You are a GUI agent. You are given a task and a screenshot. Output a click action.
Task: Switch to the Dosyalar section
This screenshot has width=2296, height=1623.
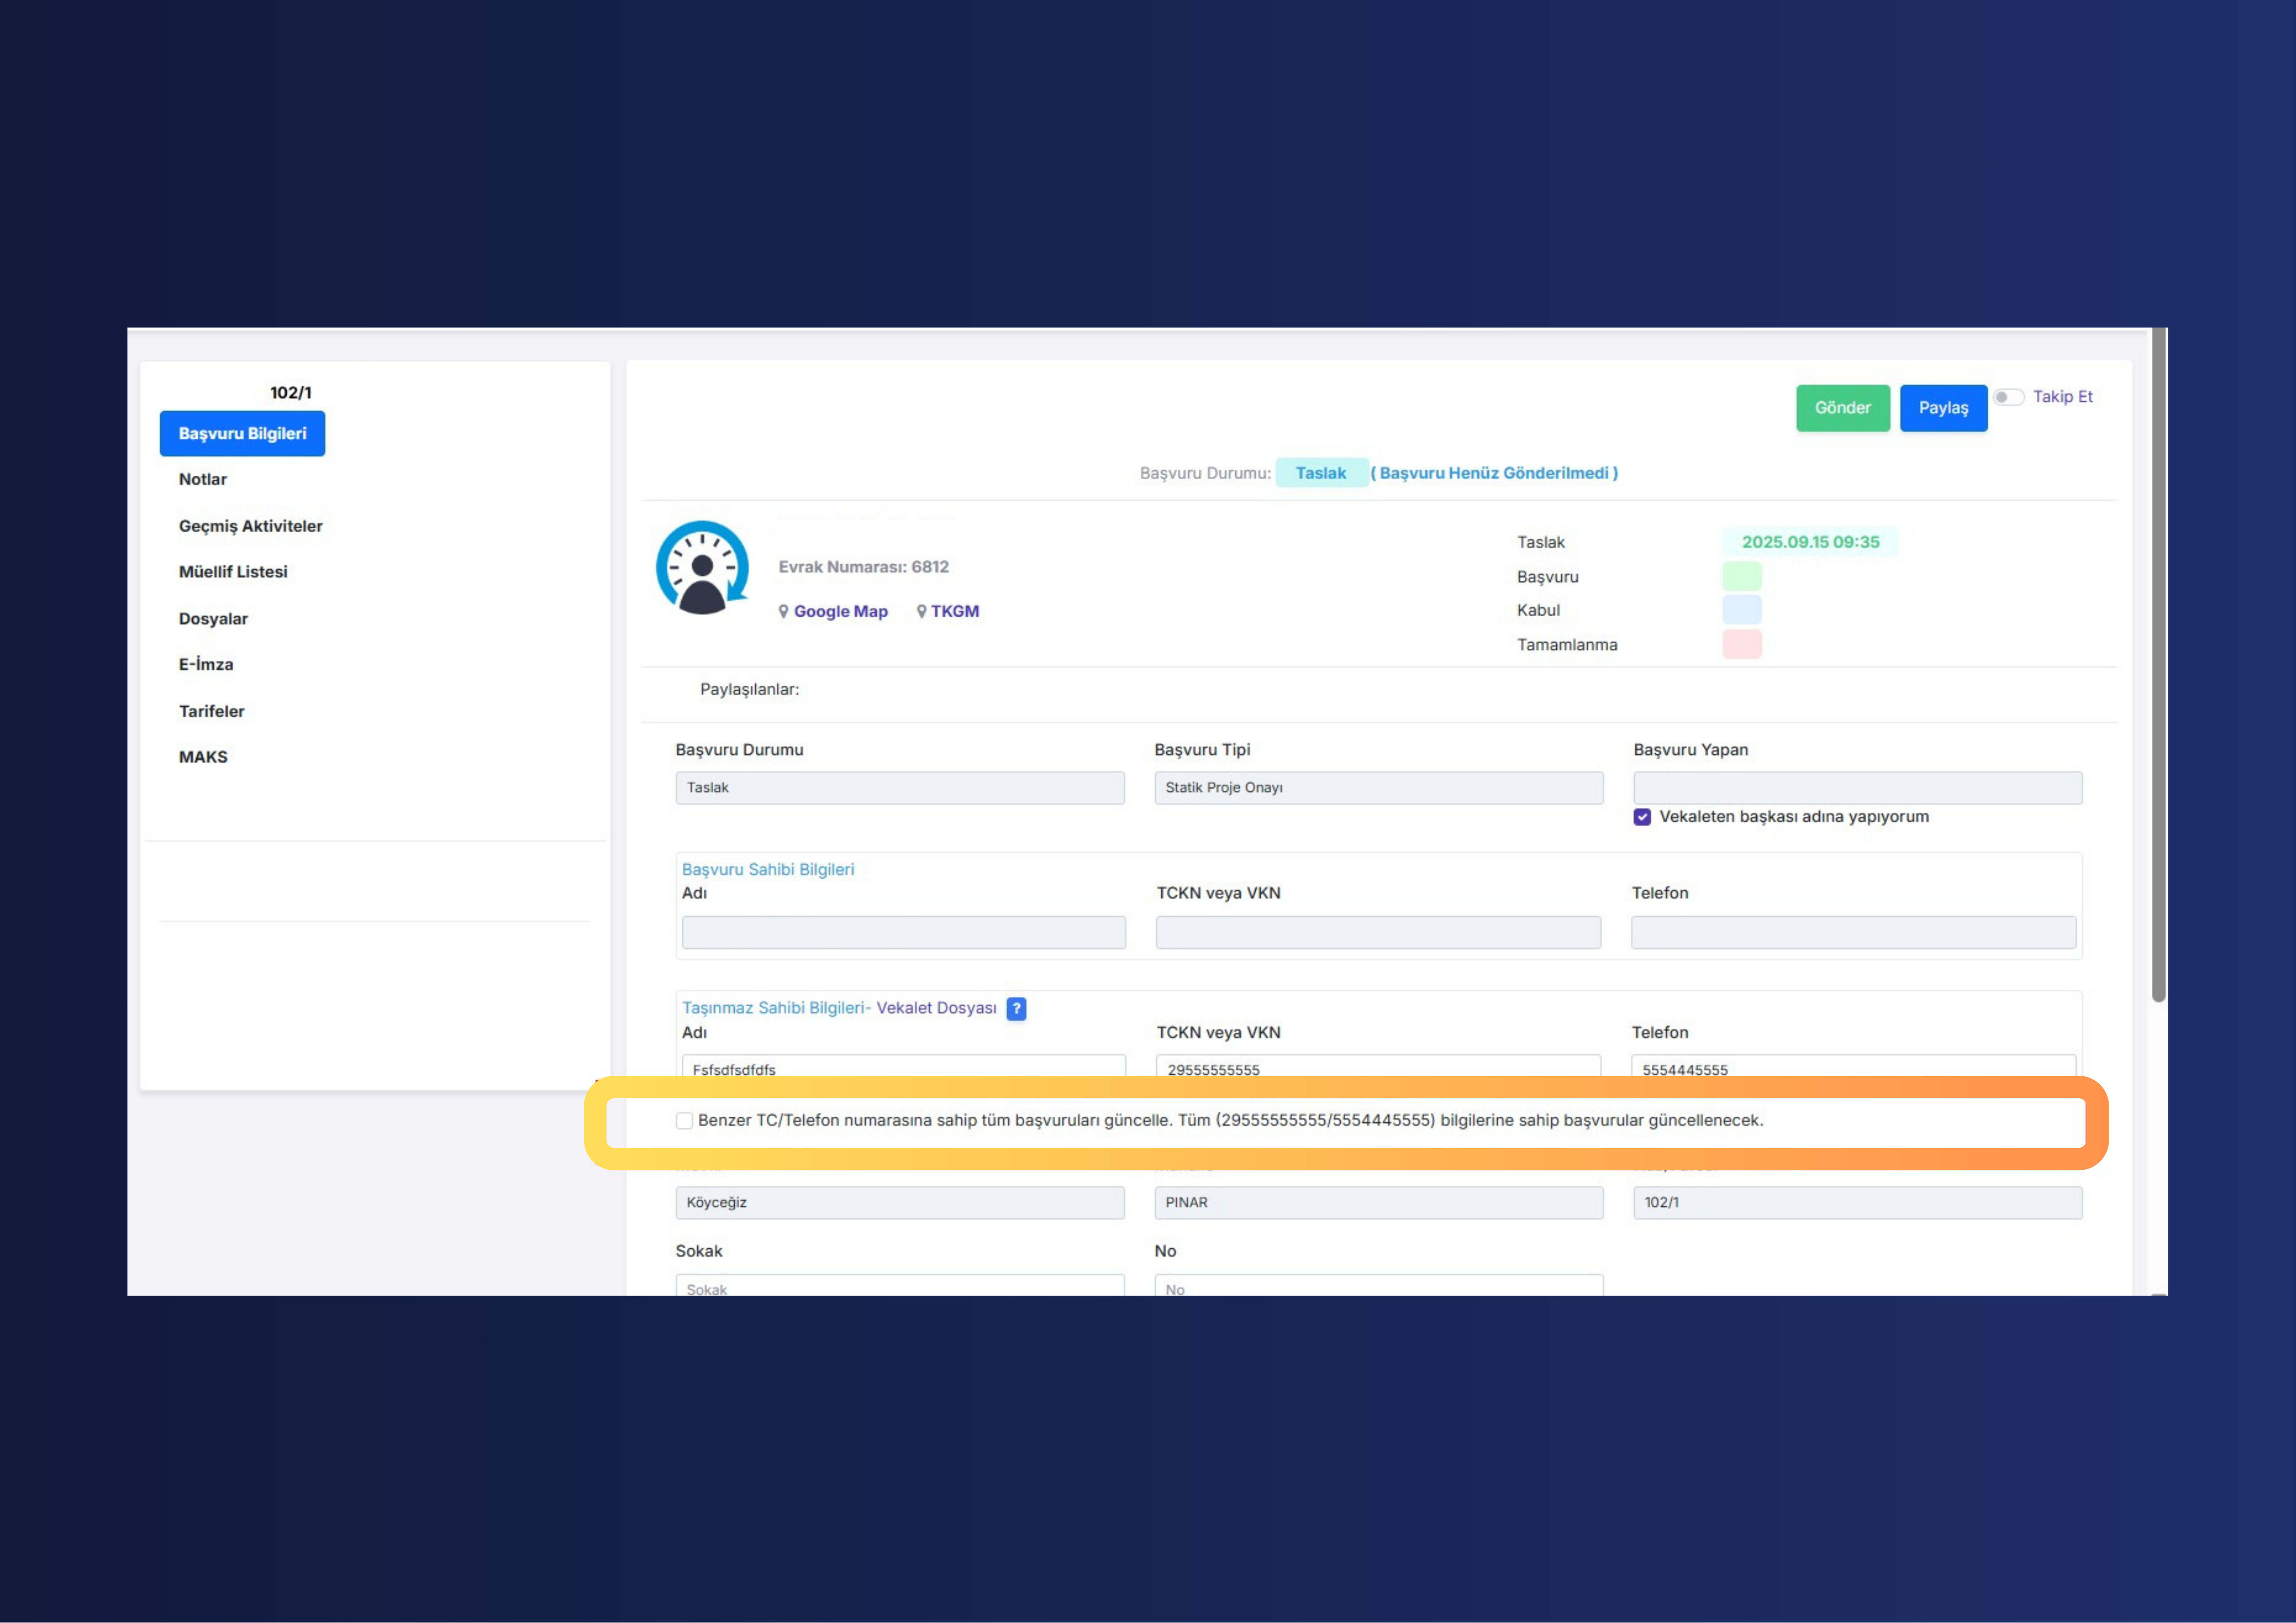click(213, 619)
